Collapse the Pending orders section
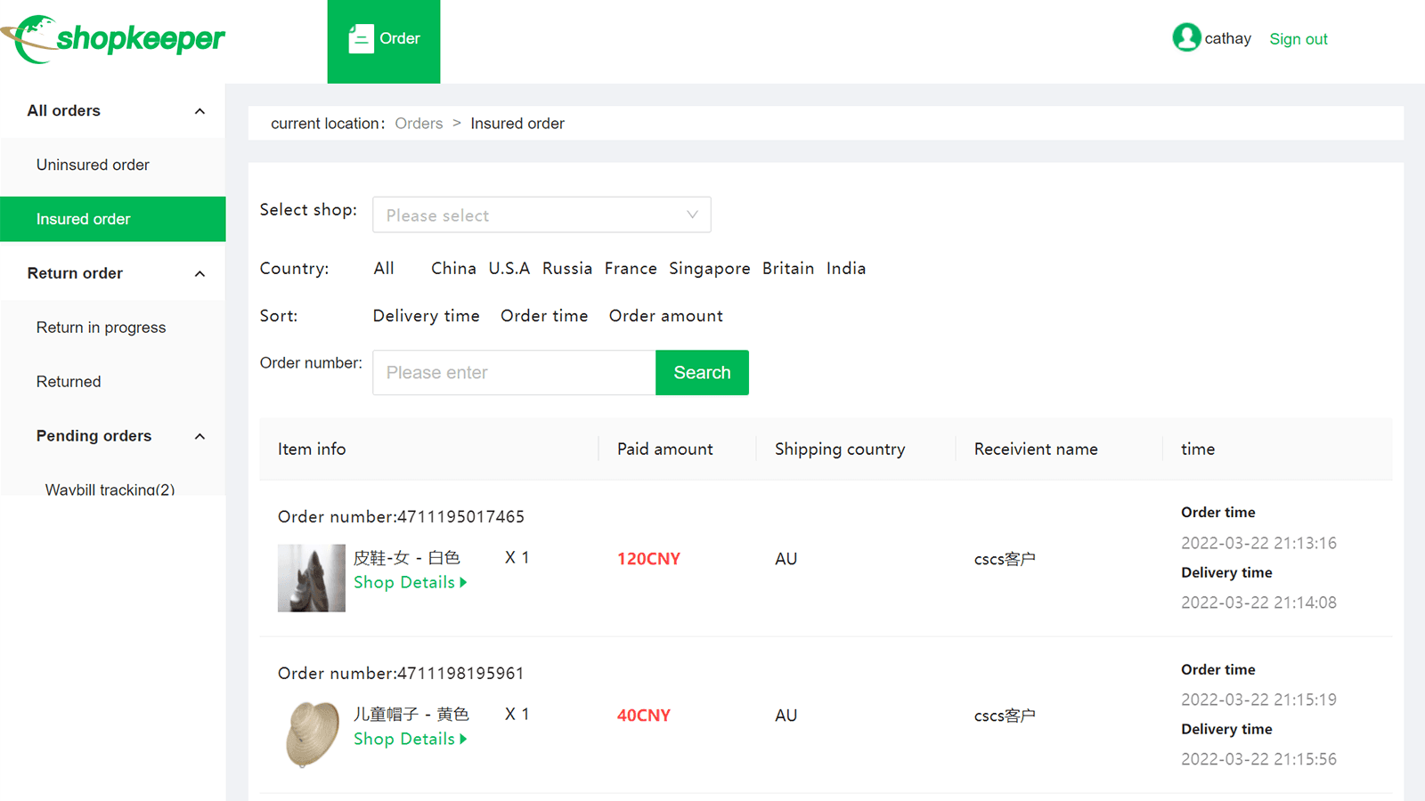Screen dimensions: 1425x801 [199, 436]
